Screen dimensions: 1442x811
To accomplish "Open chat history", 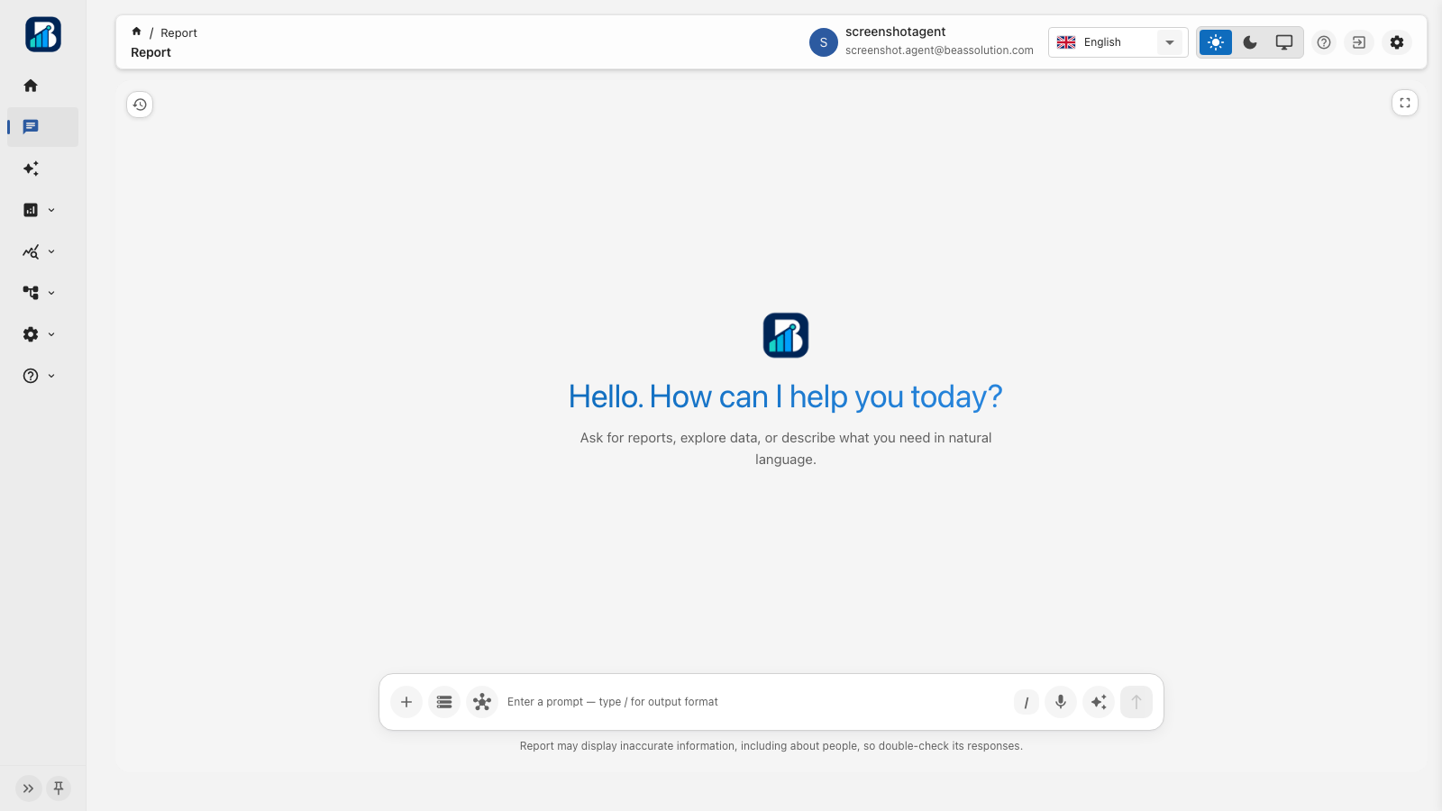I will pos(140,105).
